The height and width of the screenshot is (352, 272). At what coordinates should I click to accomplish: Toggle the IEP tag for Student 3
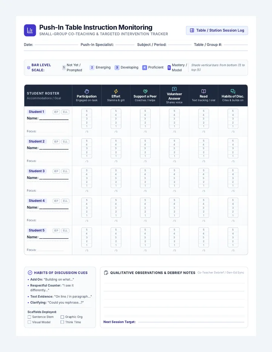[x=56, y=171]
